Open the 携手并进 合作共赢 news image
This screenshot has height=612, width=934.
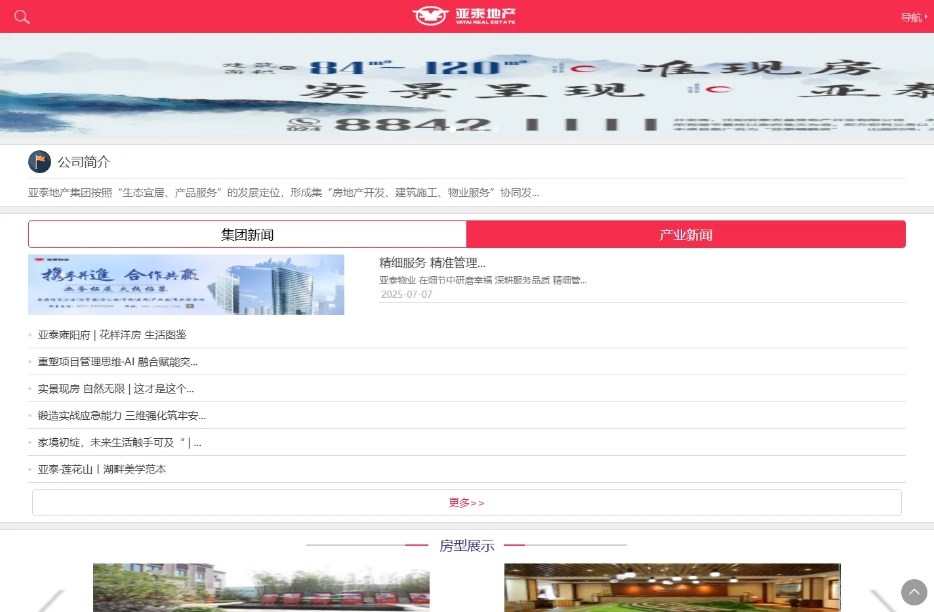186,285
